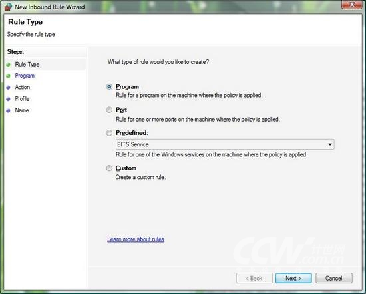This screenshot has width=366, height=294.
Task: Select the Rule Type step in sidebar
Action: click(x=27, y=64)
